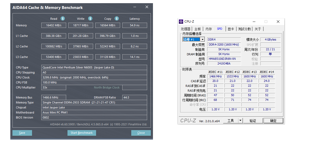Click Memory Latency value 54.9 ns
Image resolution: width=312 pixels, height=143 pixels.
click(x=135, y=25)
